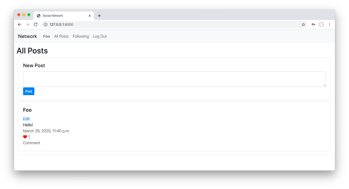
Task: Click inside the New Post text area
Action: (174, 79)
